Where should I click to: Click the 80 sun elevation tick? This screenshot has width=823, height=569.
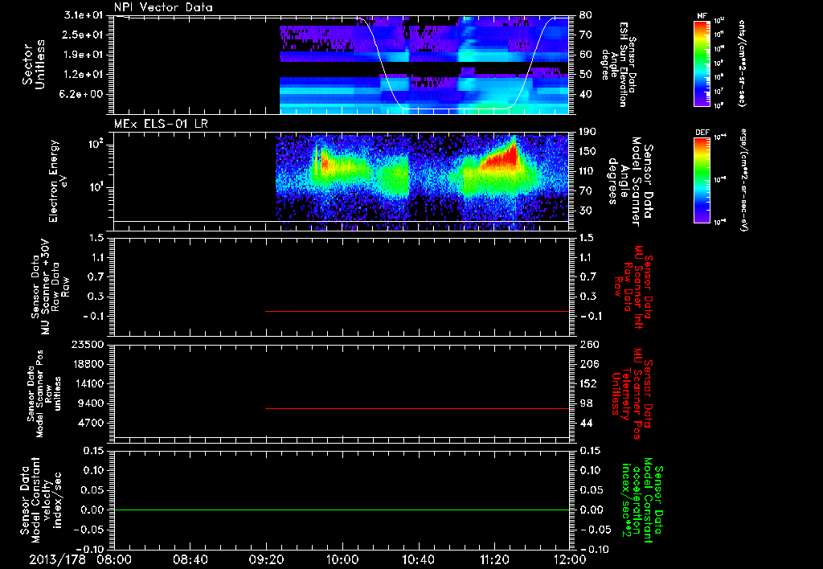coord(586,15)
